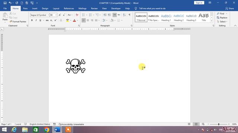Start a bulleted list
The height and width of the screenshot is (133, 238).
pyautogui.click(x=83, y=15)
